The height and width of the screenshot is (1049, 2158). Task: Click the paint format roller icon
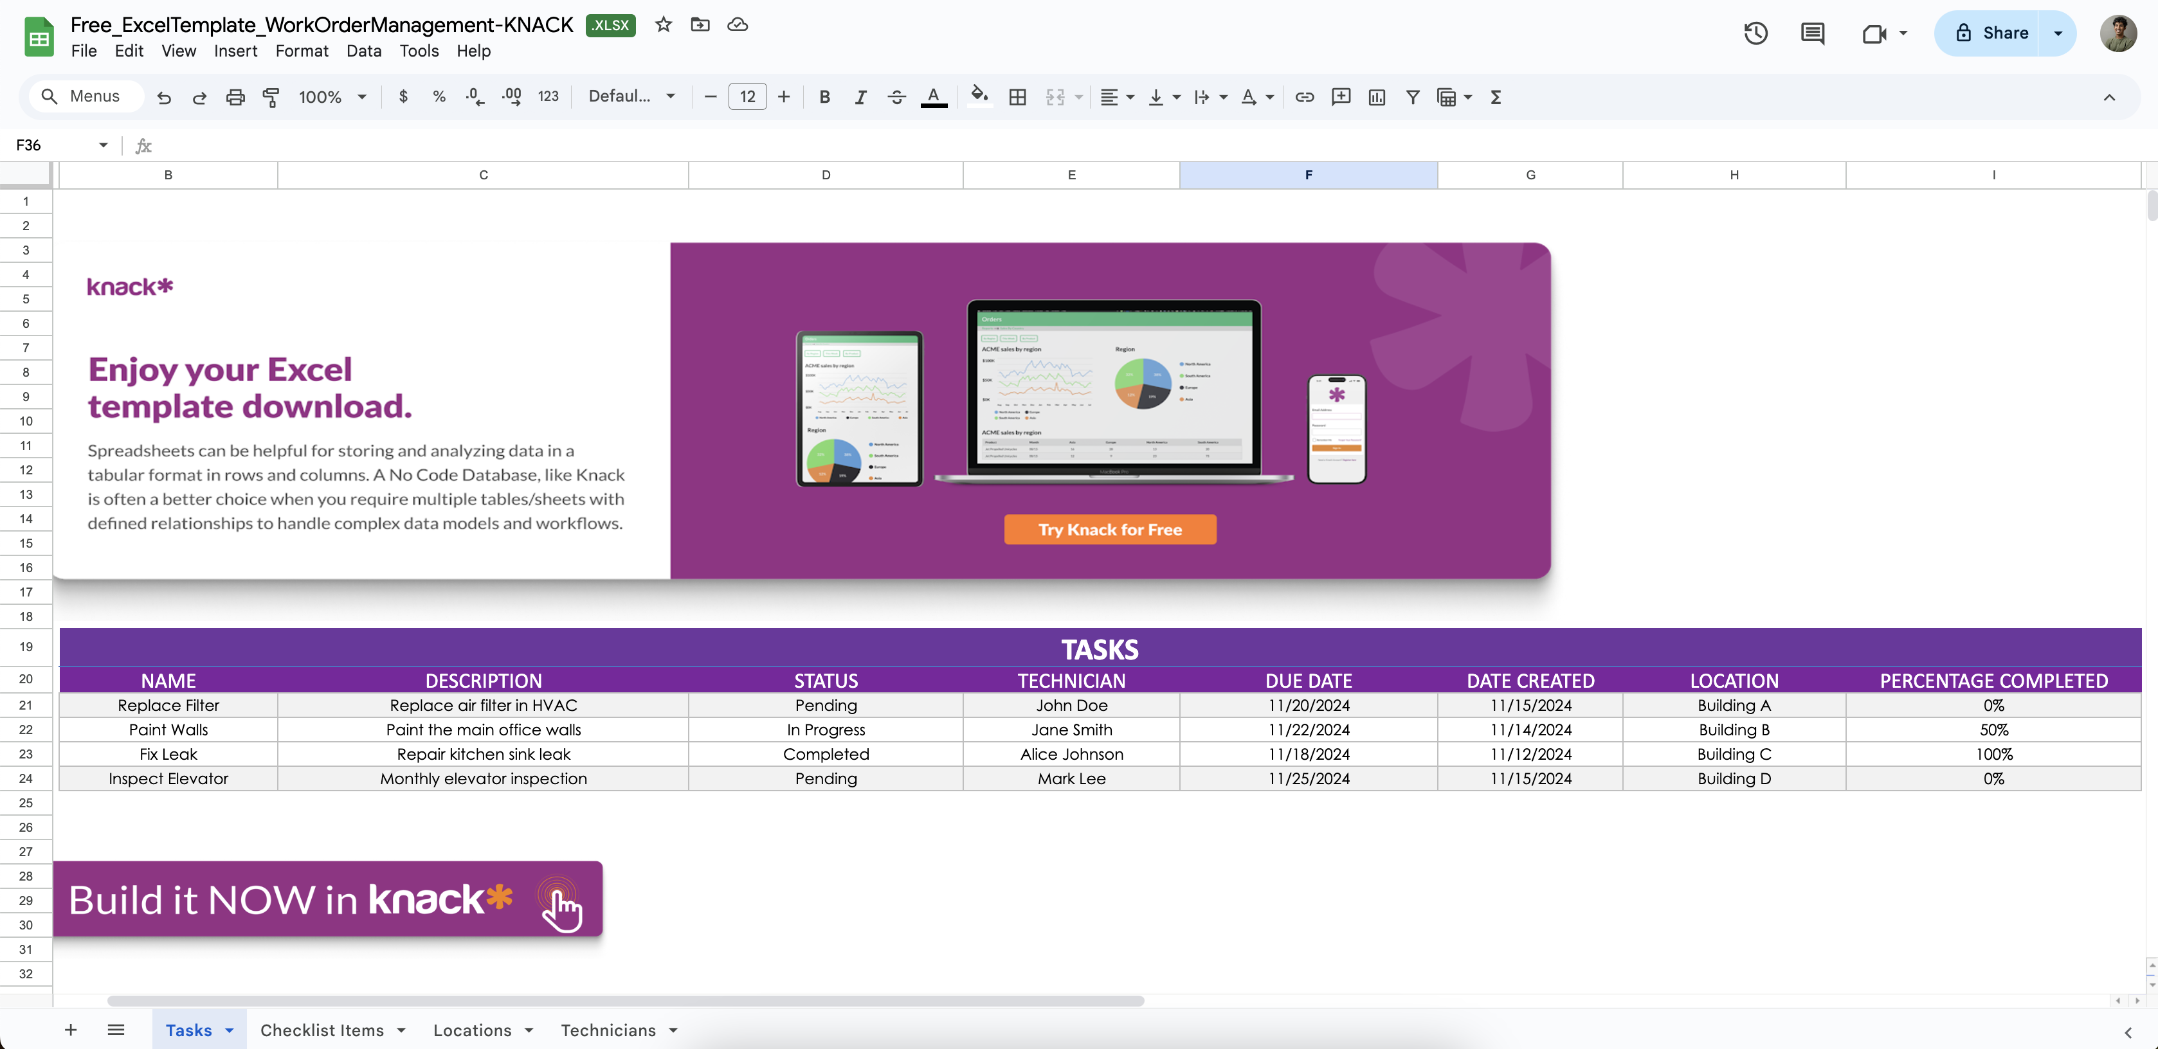[271, 97]
